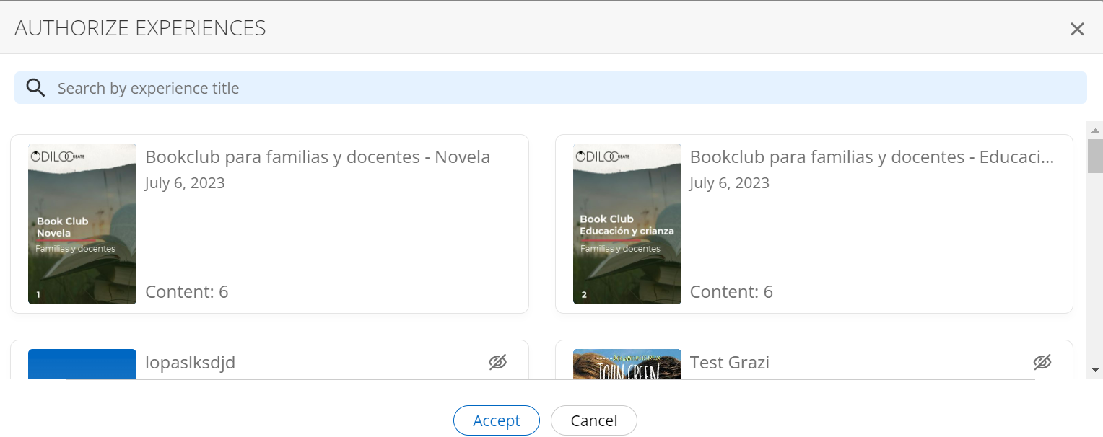The width and height of the screenshot is (1103, 437).
Task: Click the John Green book cover thumbnail
Action: (x=627, y=364)
